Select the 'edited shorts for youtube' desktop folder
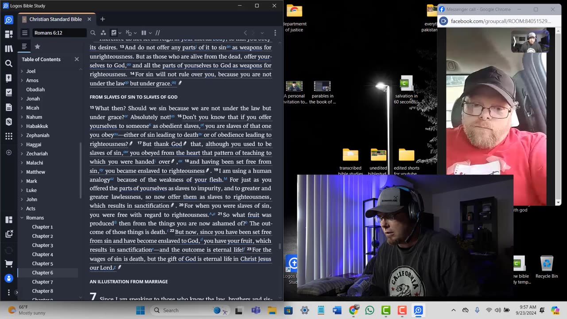 coord(406,162)
